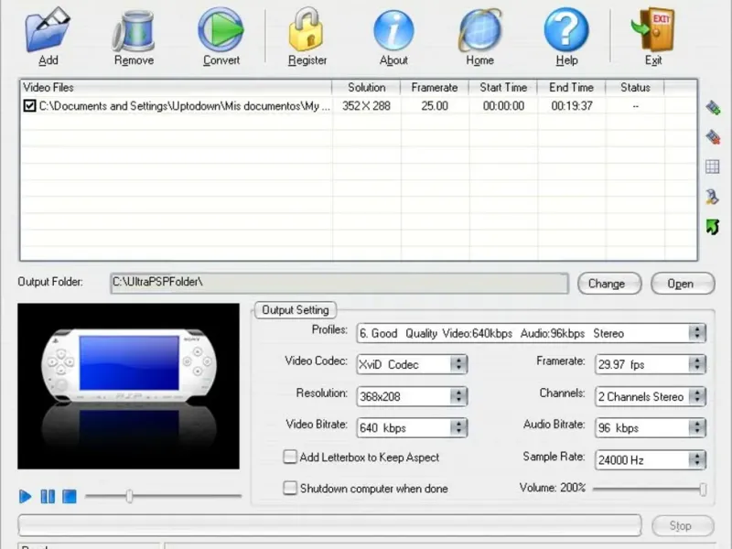
Task: Click the second side-panel film icon
Action: (x=713, y=137)
